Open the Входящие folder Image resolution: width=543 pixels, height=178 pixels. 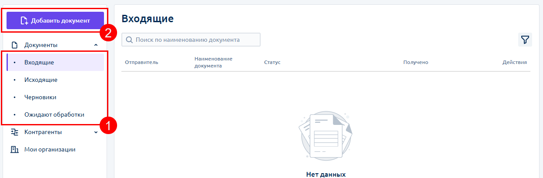tap(55, 62)
